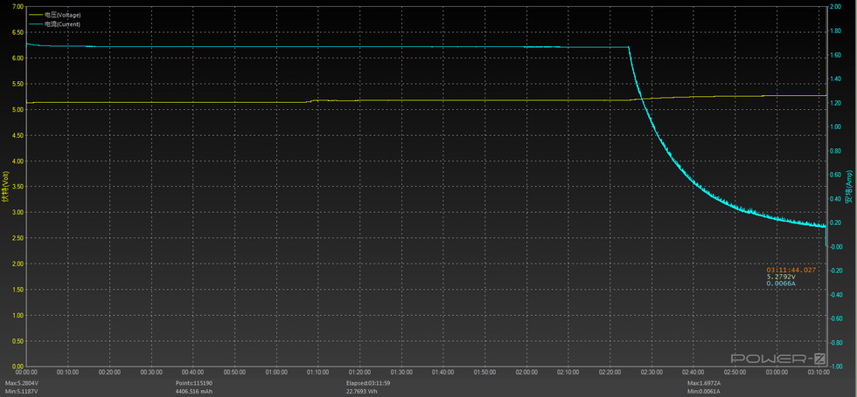Click the 1.60 amp axis tick
This screenshot has width=857, height=397.
[835, 54]
